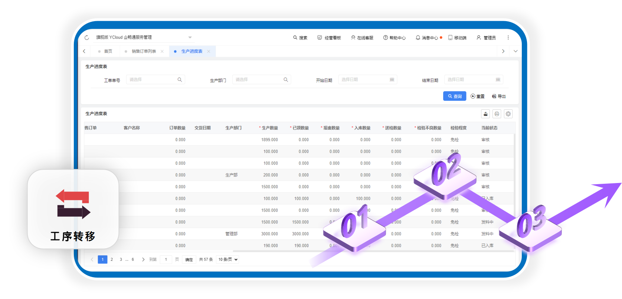Open the 帮助中心 help center
The width and height of the screenshot is (622, 299).
tap(394, 38)
